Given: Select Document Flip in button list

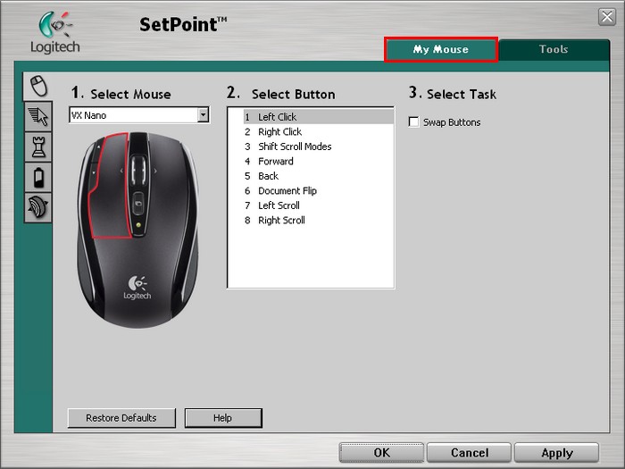Looking at the screenshot, I should [x=287, y=191].
